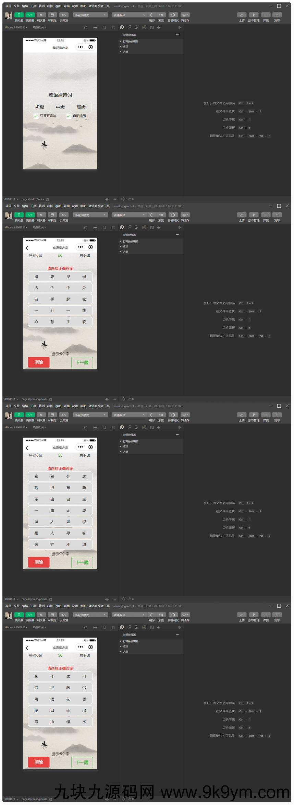
Task: Open 云开发 cloud icon in the topmost toolbar
Action: (64, 15)
